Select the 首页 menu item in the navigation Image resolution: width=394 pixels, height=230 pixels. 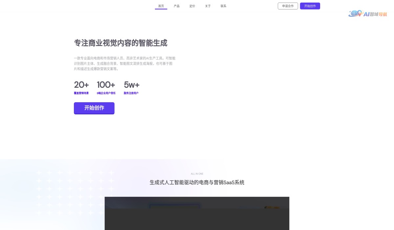(x=161, y=6)
